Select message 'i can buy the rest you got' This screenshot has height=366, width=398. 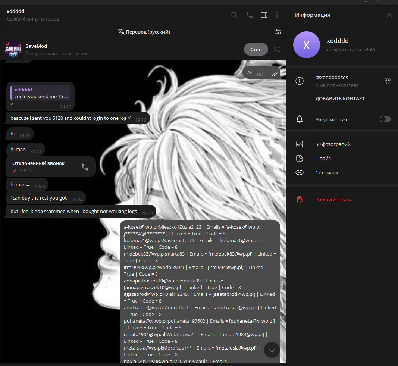(x=46, y=198)
